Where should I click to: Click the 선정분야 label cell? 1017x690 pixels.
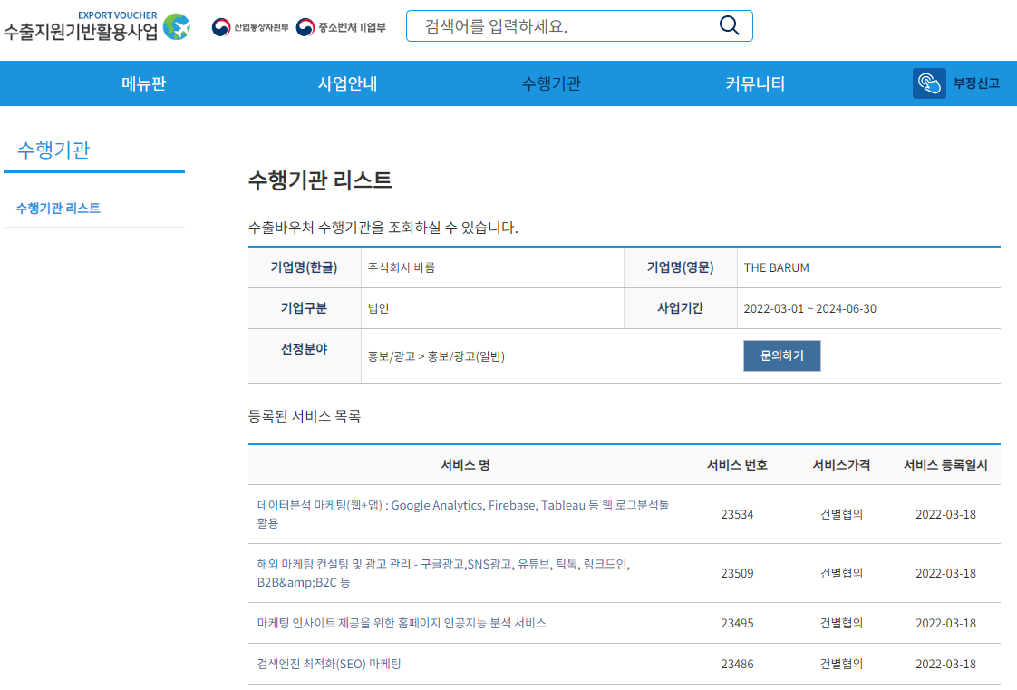point(305,355)
